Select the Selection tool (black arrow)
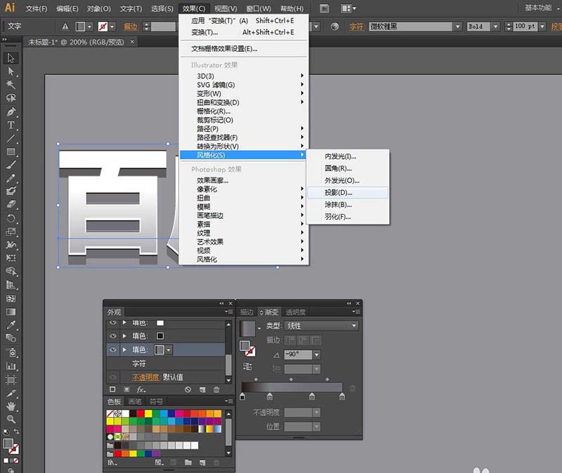Viewport: 562px width, 473px height. 11,58
